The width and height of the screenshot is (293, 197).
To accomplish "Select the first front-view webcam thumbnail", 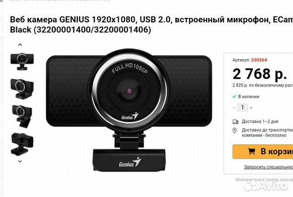I will tap(22, 62).
